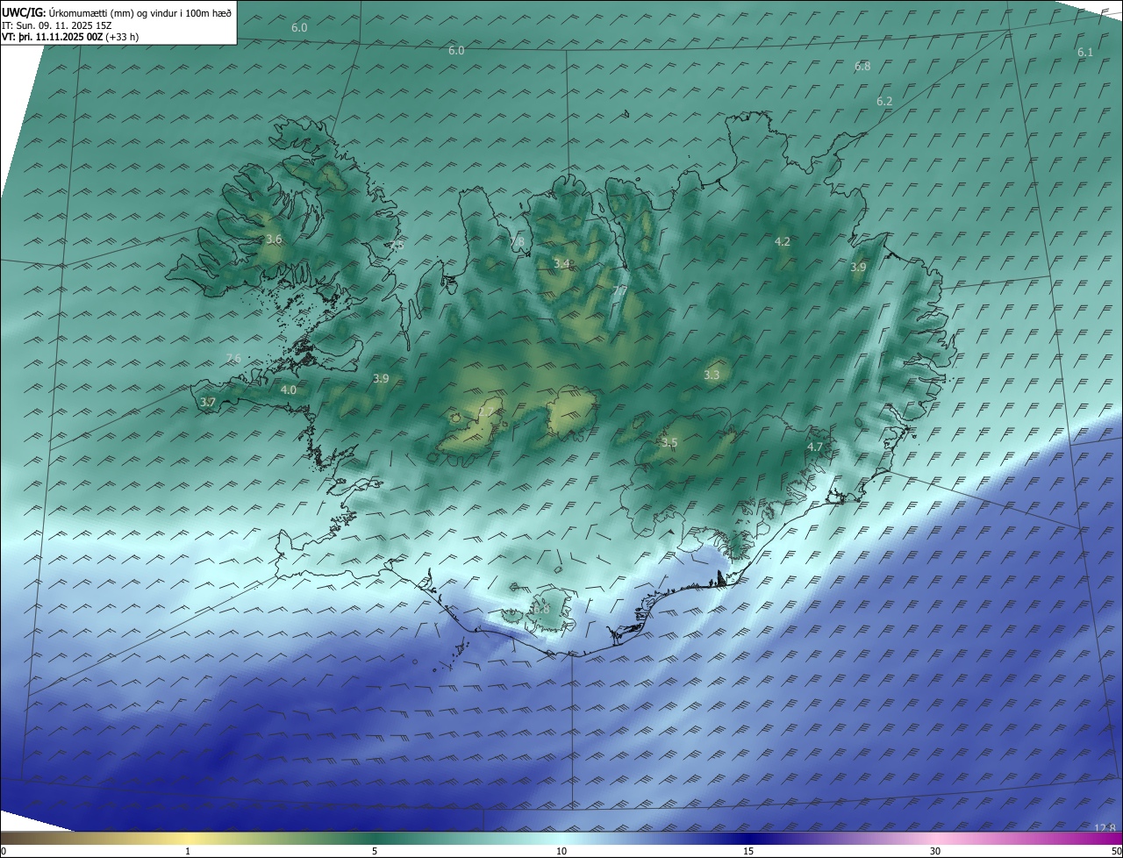Click the 5 tick on the colour scale
This screenshot has height=858, width=1123.
click(x=375, y=851)
